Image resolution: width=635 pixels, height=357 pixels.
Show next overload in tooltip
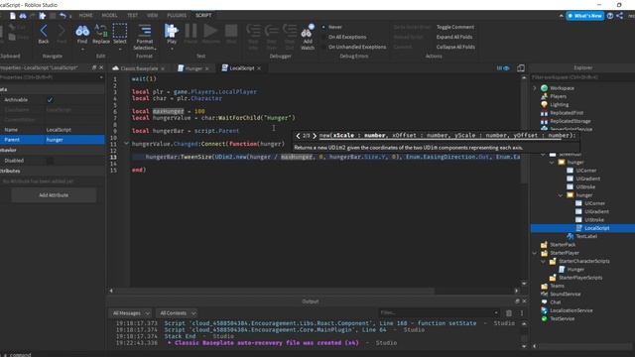315,136
